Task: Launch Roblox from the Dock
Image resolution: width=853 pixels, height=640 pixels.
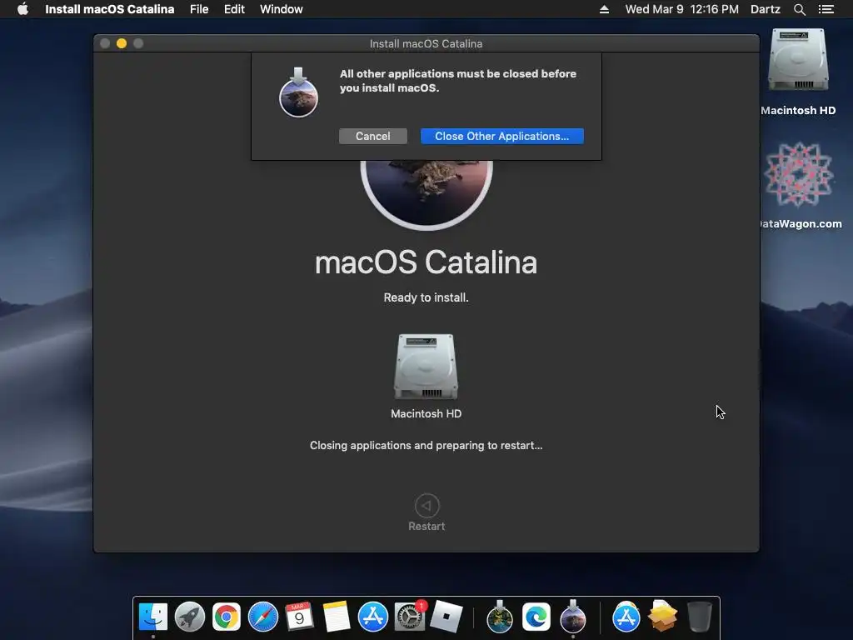Action: [446, 617]
